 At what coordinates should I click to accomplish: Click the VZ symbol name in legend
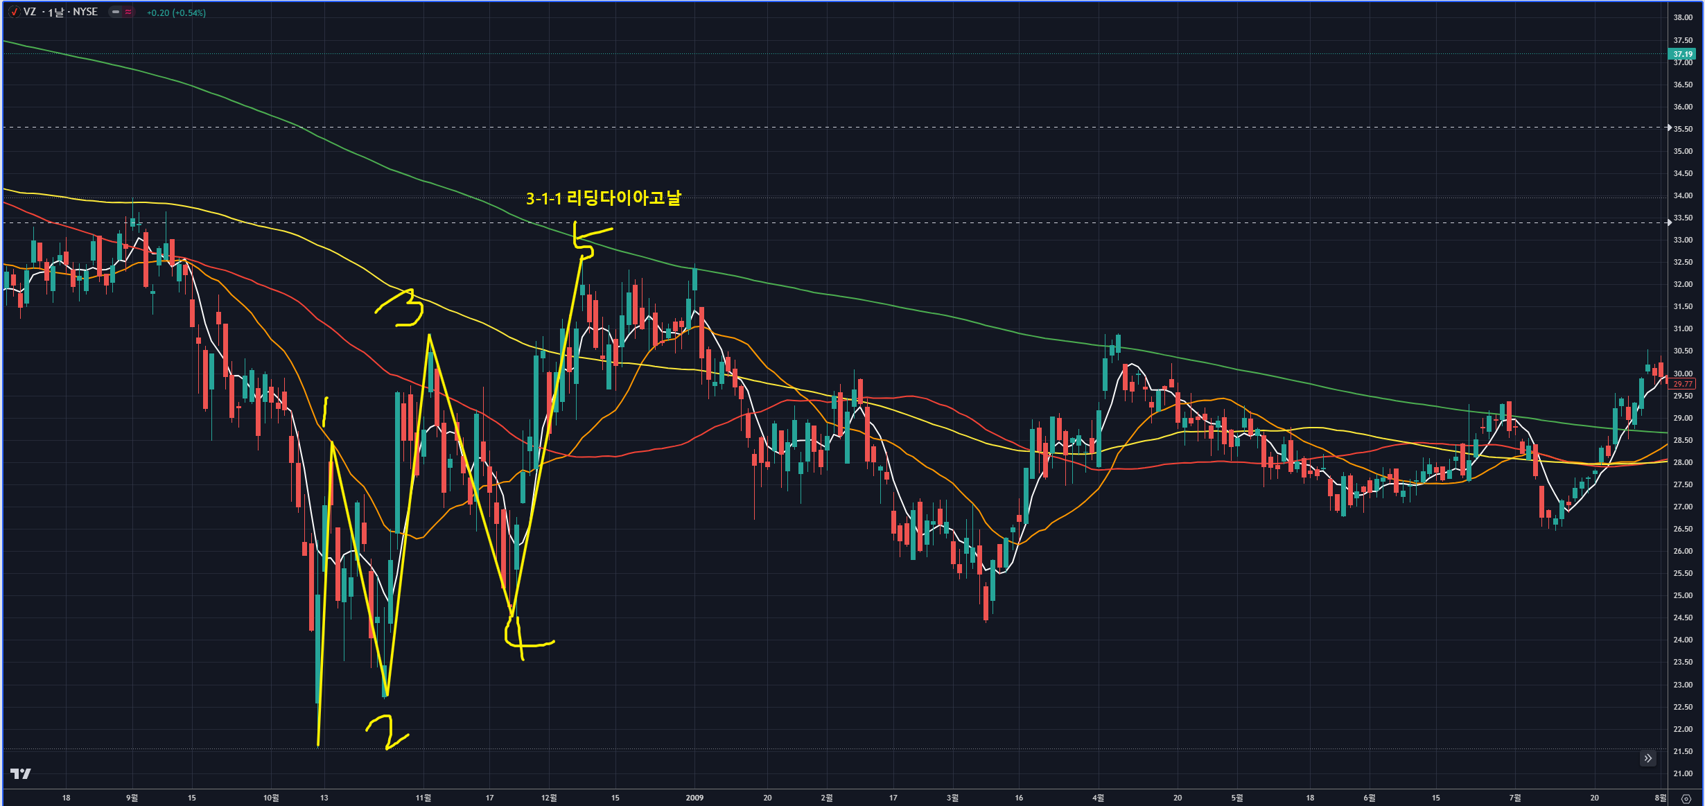coord(30,12)
